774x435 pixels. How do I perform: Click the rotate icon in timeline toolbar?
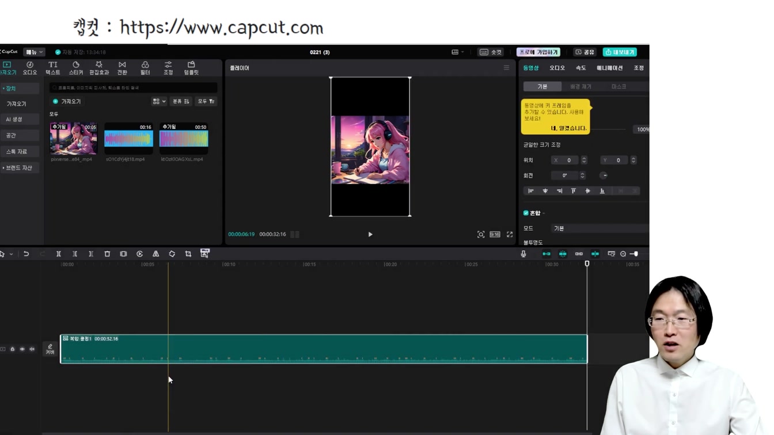click(x=172, y=254)
